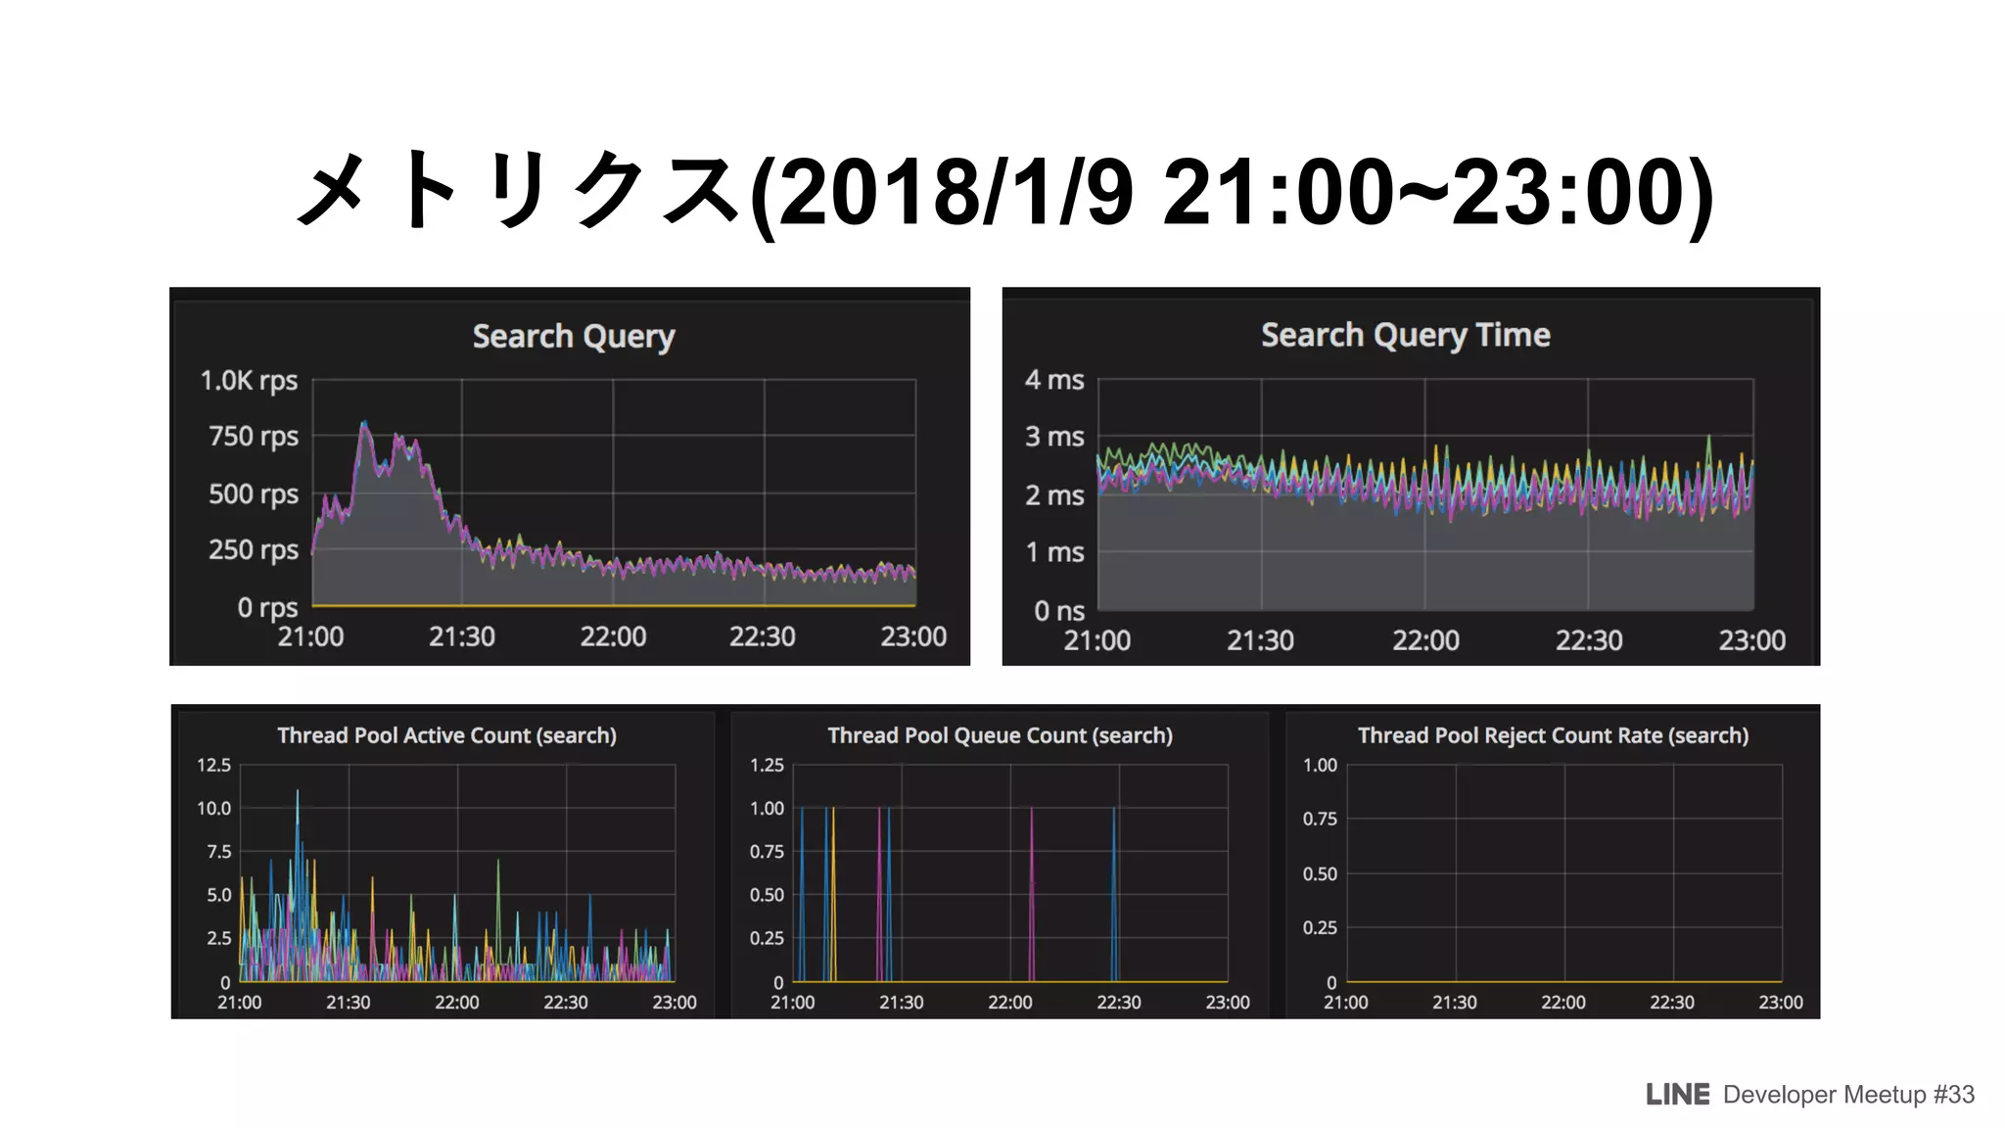Click the '5.0' label in Active Count panel
The width and height of the screenshot is (2005, 1128).
coord(219,895)
